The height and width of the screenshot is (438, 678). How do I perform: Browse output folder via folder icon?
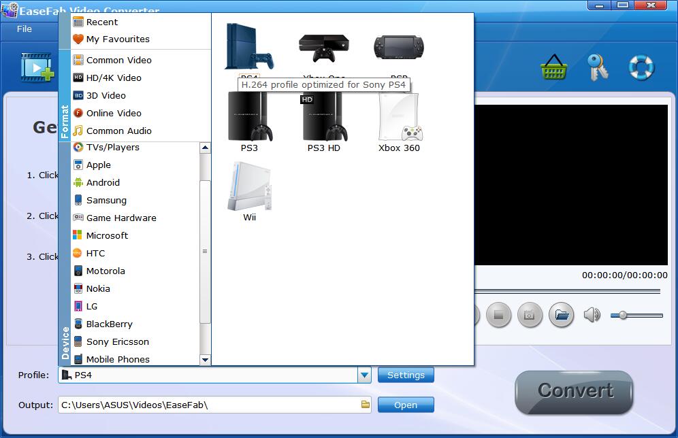pyautogui.click(x=366, y=405)
